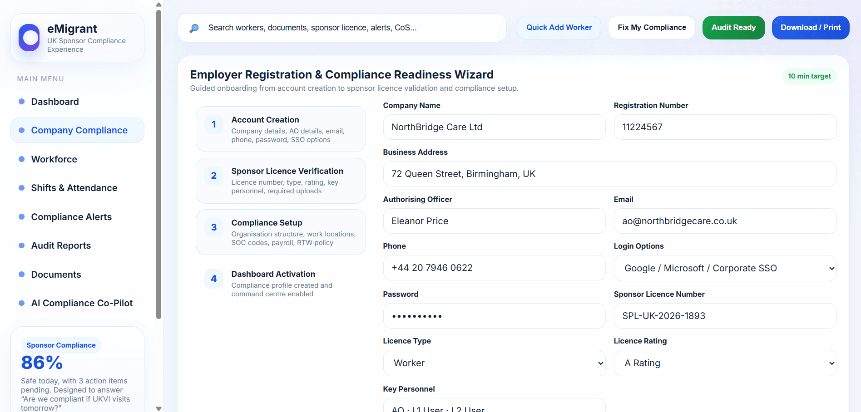This screenshot has width=861, height=412.
Task: Select the step 3 Compliance Setup badge
Action: tap(213, 227)
